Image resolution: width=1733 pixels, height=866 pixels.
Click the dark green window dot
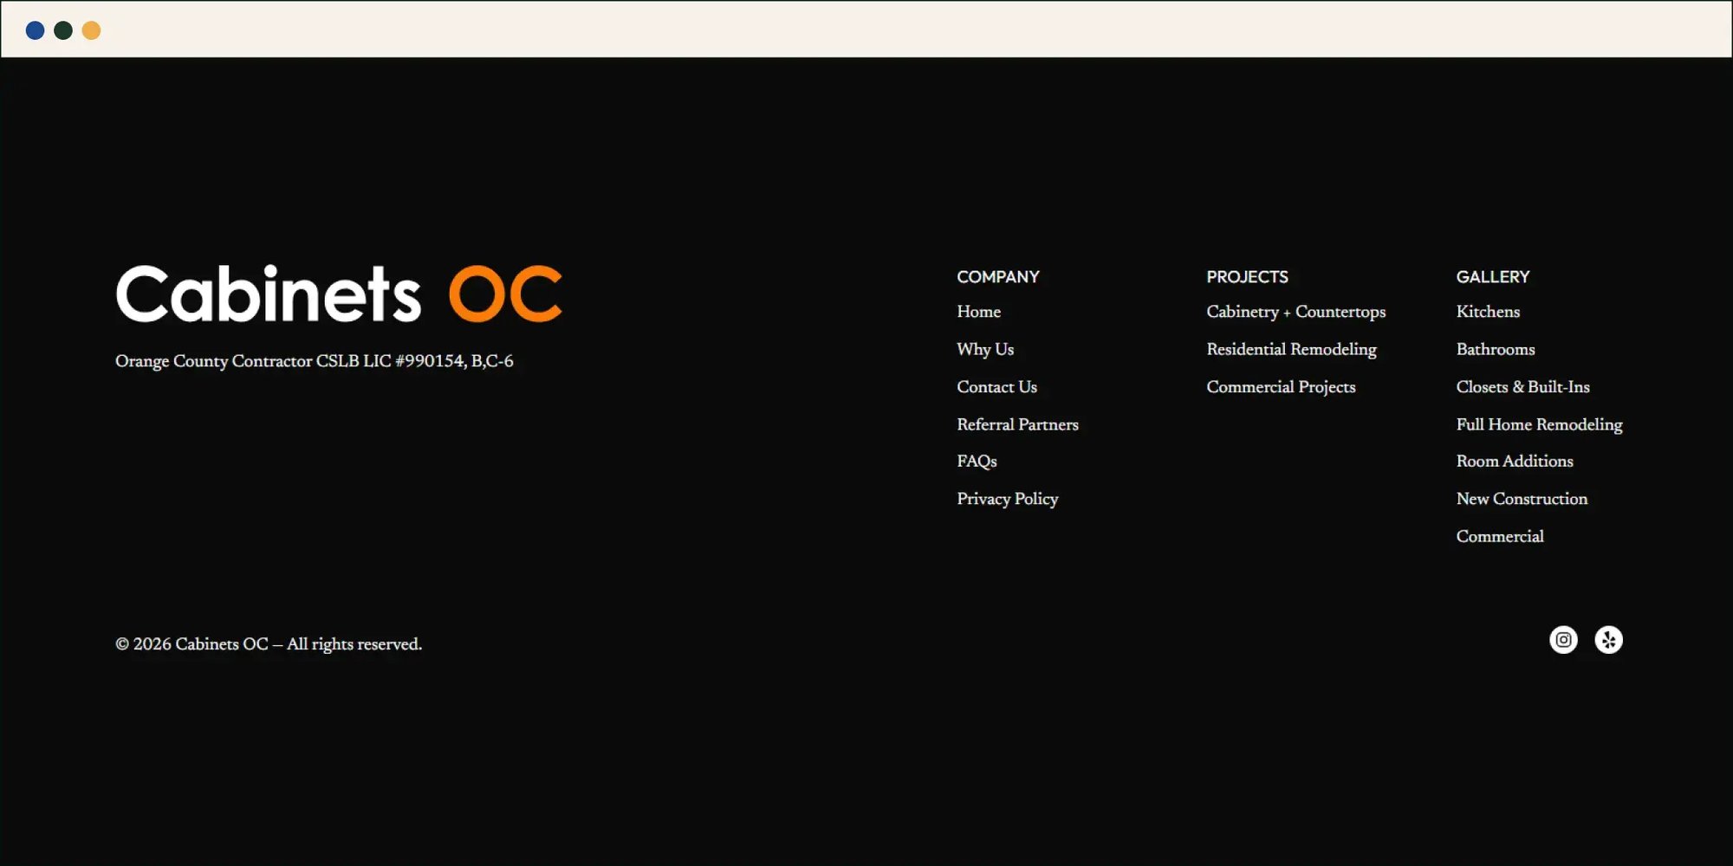pyautogui.click(x=63, y=30)
